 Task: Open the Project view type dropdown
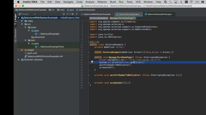tap(35, 14)
